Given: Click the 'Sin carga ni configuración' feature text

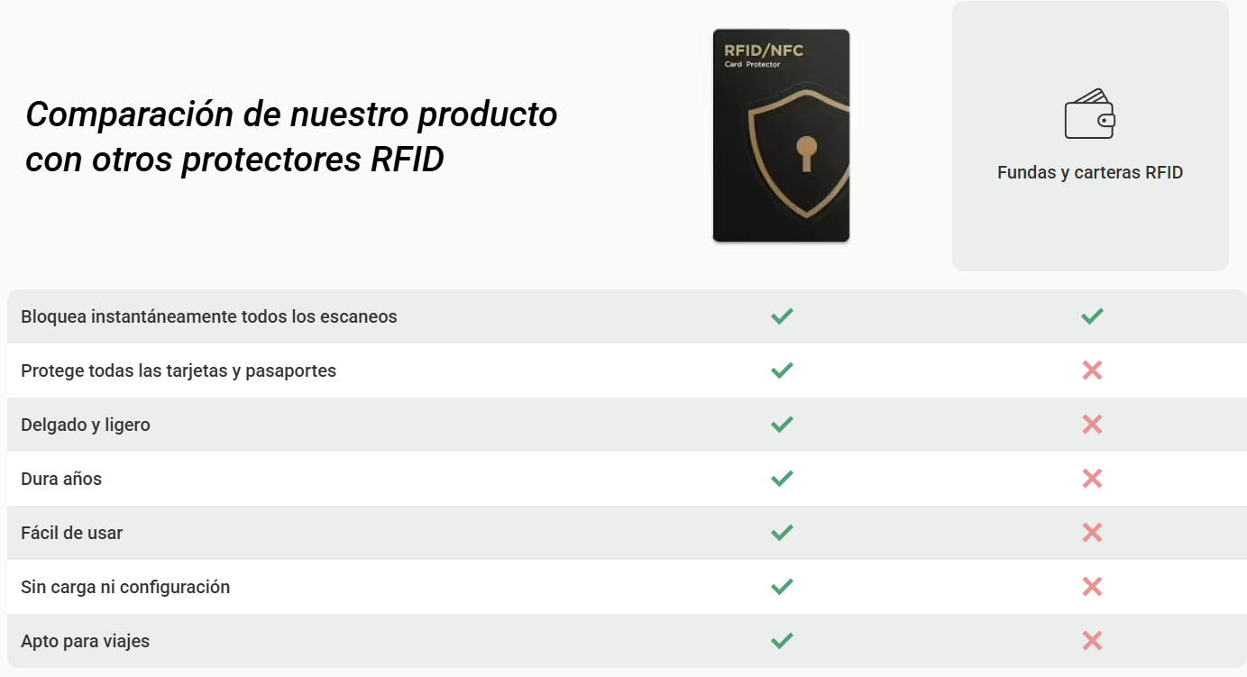Looking at the screenshot, I should [x=125, y=587].
